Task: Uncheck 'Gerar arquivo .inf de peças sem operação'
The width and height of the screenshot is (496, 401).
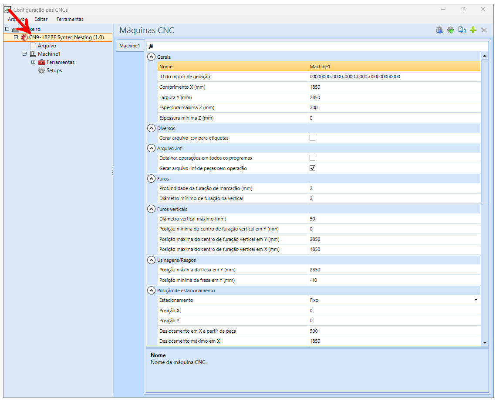Action: [312, 168]
